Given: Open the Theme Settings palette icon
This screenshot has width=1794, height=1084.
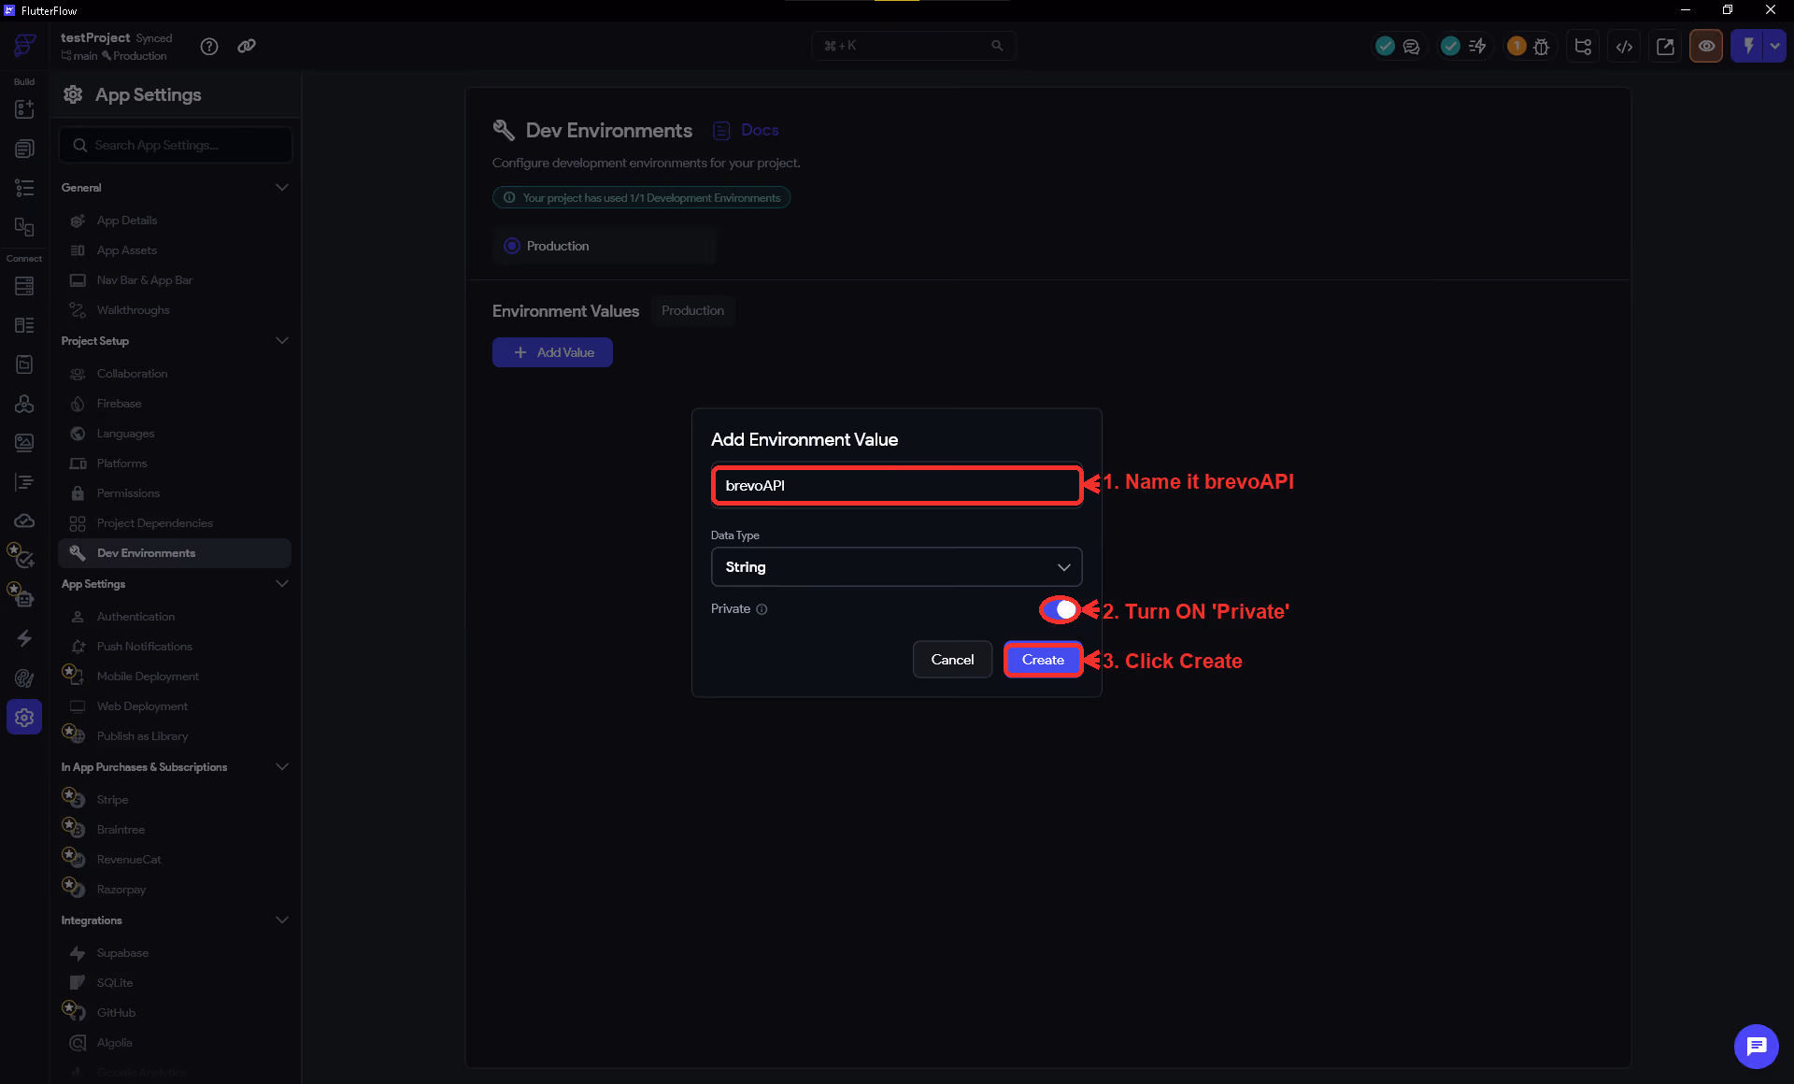Looking at the screenshot, I should pyautogui.click(x=24, y=678).
